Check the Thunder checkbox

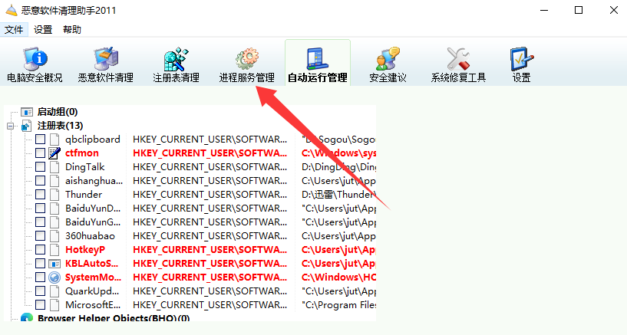click(x=40, y=195)
